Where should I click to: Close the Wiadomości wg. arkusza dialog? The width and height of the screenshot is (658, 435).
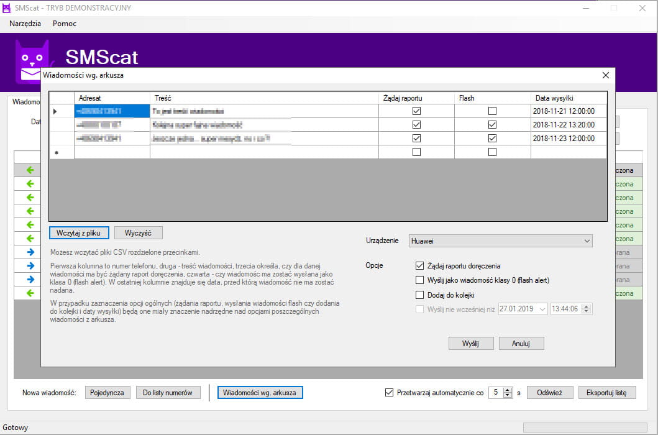[606, 75]
